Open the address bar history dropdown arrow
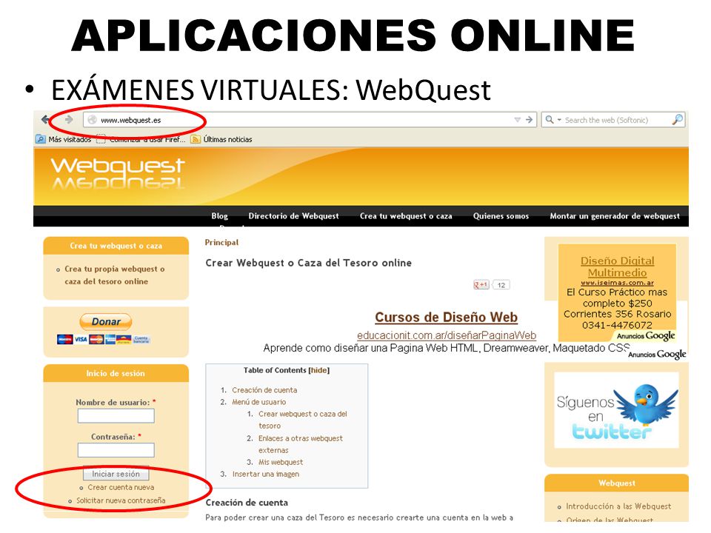This screenshot has width=711, height=533. point(518,120)
